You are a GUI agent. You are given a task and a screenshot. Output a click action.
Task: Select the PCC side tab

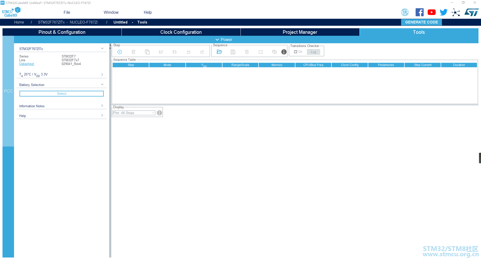tap(8, 91)
